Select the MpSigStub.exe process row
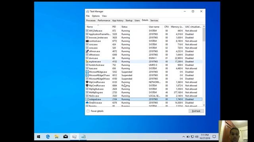 coord(144,89)
